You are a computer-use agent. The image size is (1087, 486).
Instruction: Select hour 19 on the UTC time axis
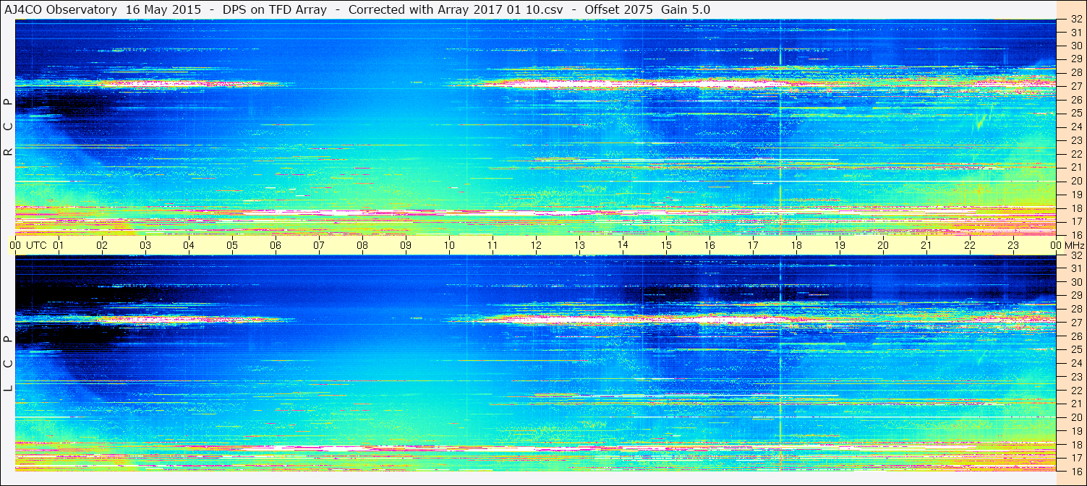pyautogui.click(x=840, y=245)
